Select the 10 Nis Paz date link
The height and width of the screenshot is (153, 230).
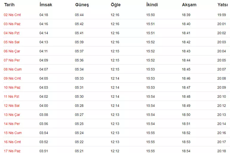tap(12, 88)
